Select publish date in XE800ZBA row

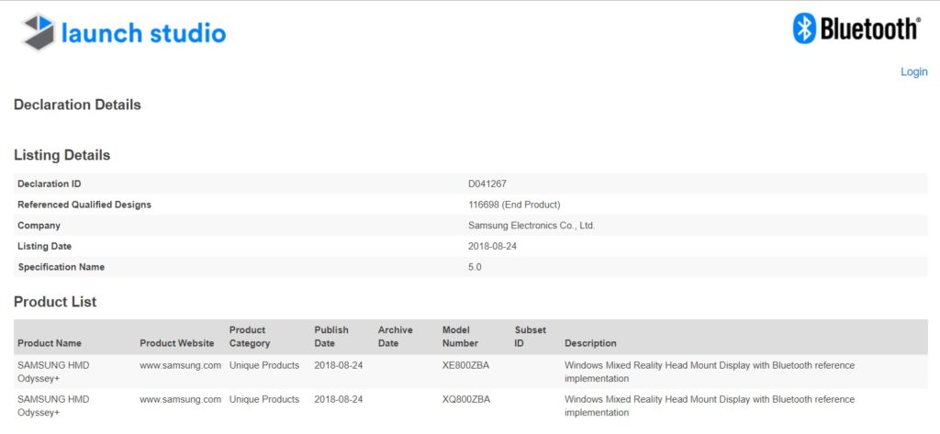pos(338,365)
